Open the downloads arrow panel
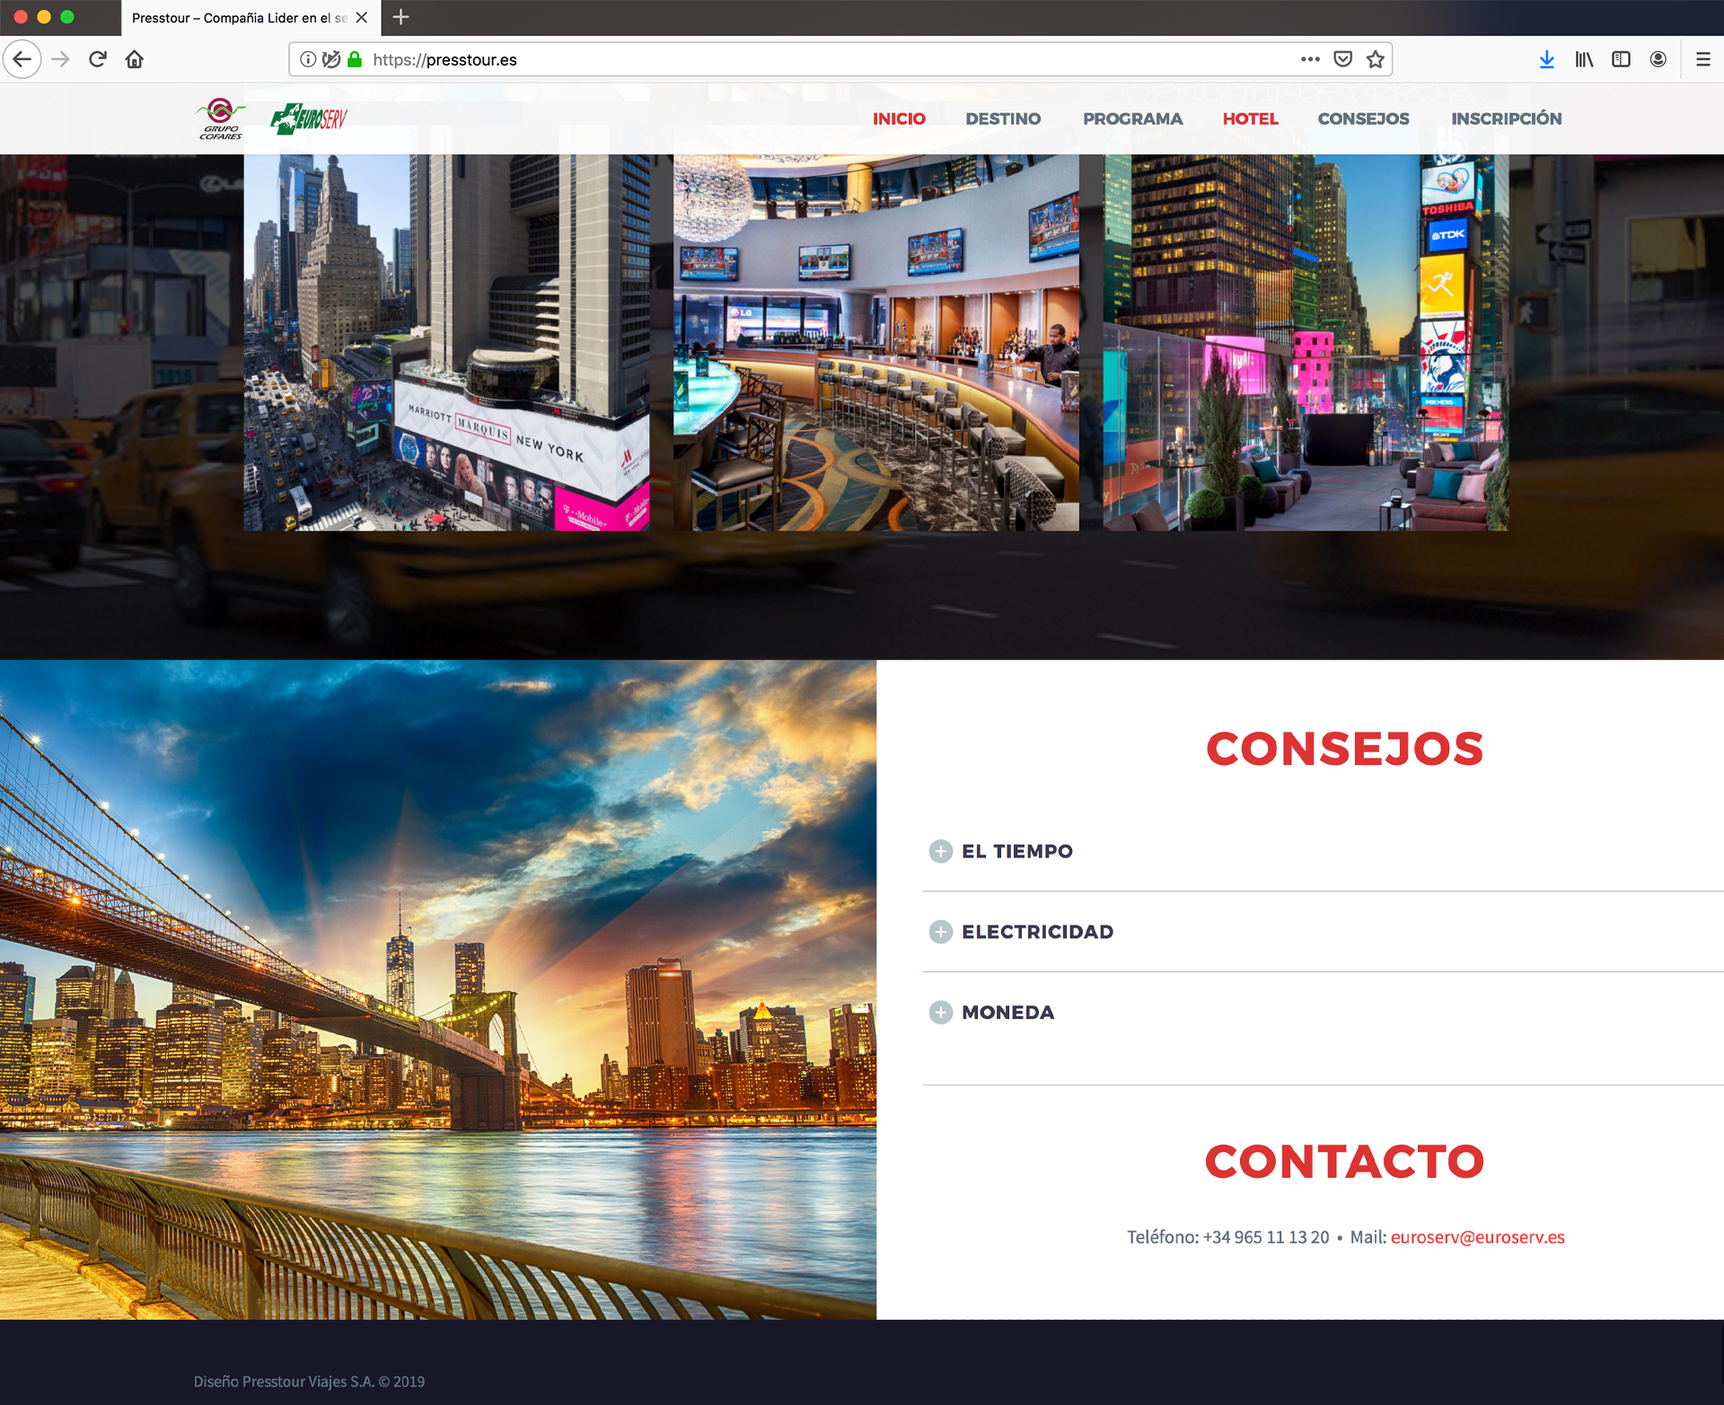This screenshot has height=1405, width=1724. click(1546, 59)
